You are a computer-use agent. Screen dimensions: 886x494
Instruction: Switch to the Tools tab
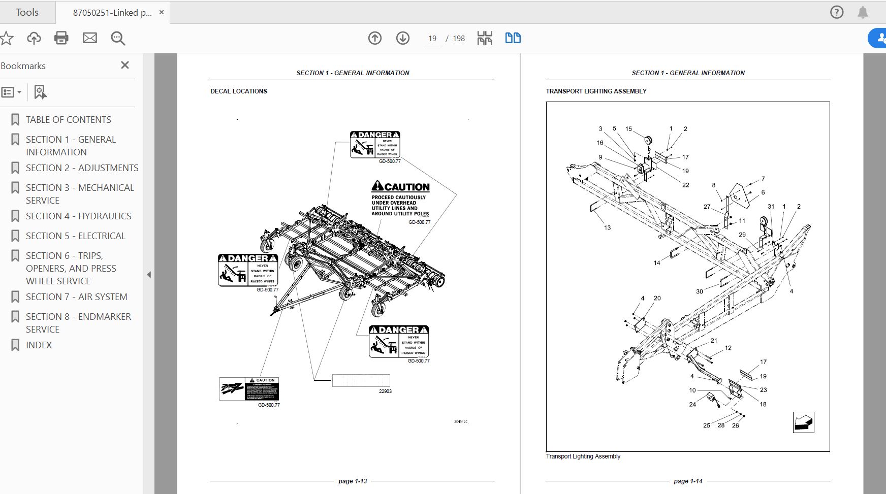pyautogui.click(x=27, y=12)
